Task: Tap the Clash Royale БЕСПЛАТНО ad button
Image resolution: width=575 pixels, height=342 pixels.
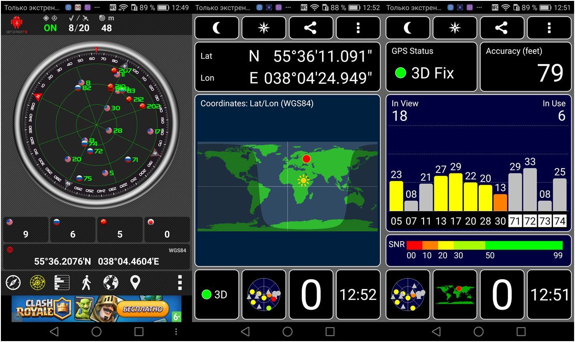Action: click(142, 309)
